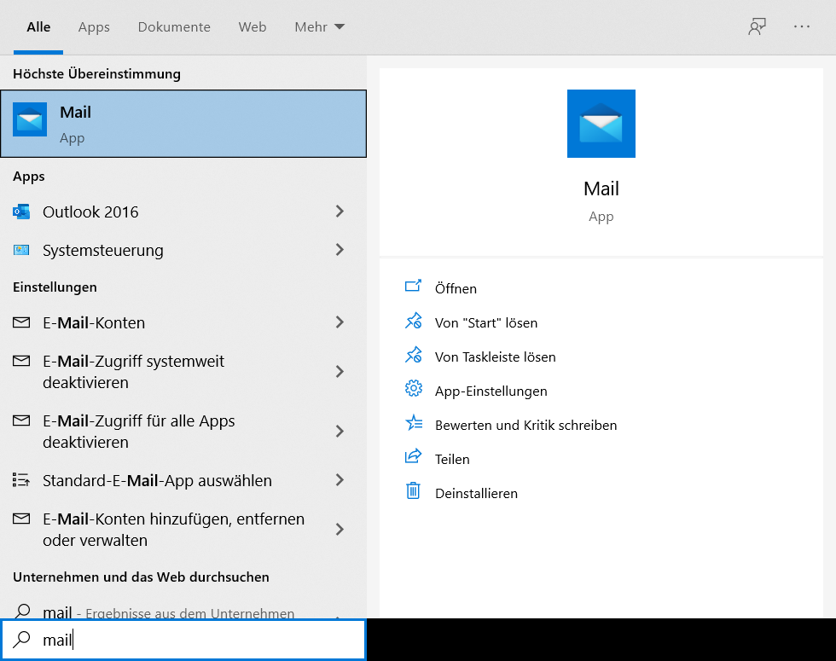836x661 pixels.
Task: Click the Outlook 2016 app icon
Action: 21,212
